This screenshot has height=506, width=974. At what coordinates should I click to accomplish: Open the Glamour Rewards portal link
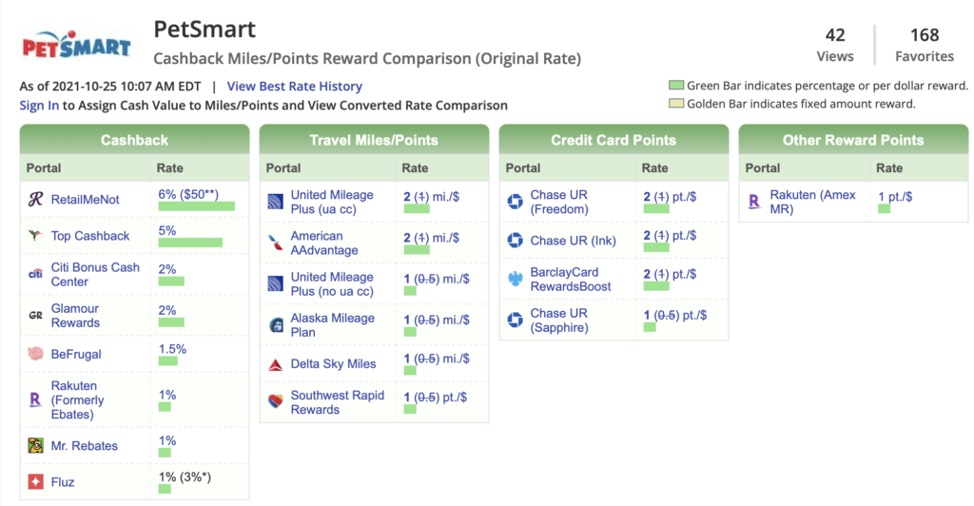[75, 316]
